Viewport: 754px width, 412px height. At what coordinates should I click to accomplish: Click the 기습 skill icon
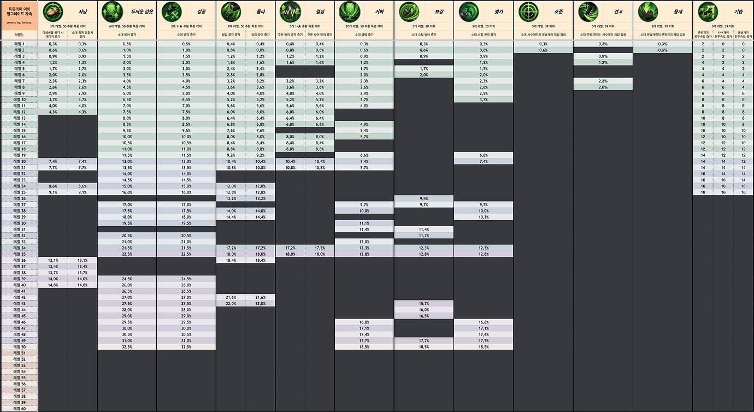[x=707, y=11]
